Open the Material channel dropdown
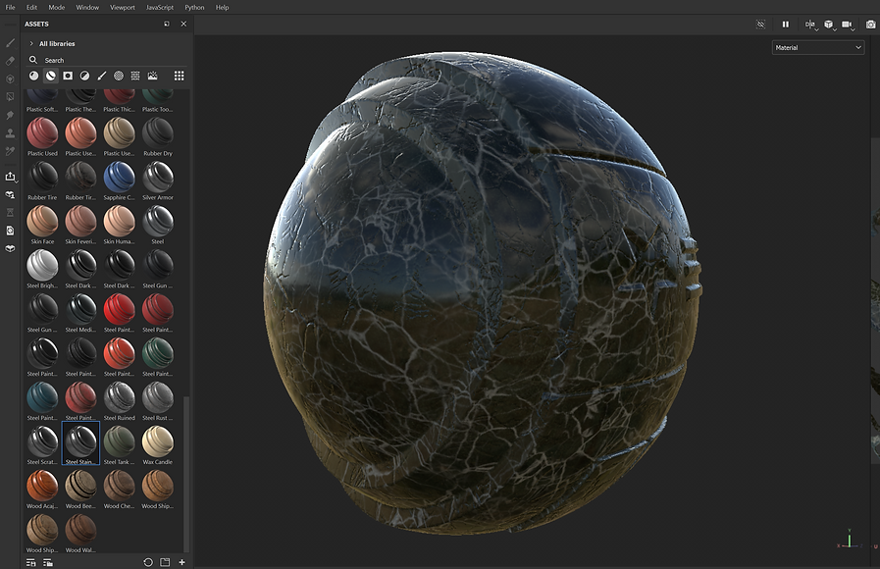 818,48
